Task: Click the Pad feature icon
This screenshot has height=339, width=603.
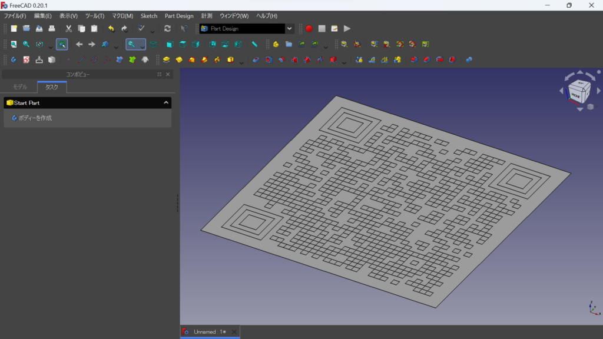Action: coord(166,59)
